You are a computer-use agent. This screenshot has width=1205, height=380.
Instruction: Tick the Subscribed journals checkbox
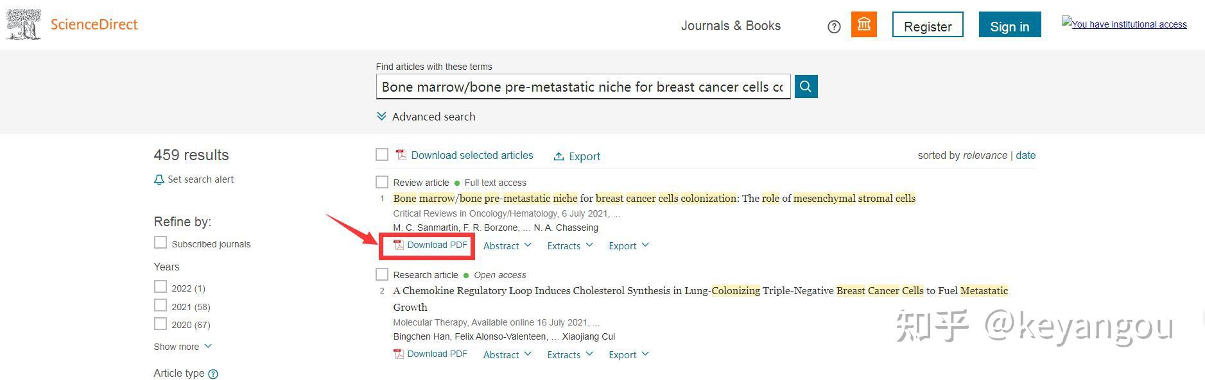pyautogui.click(x=160, y=243)
